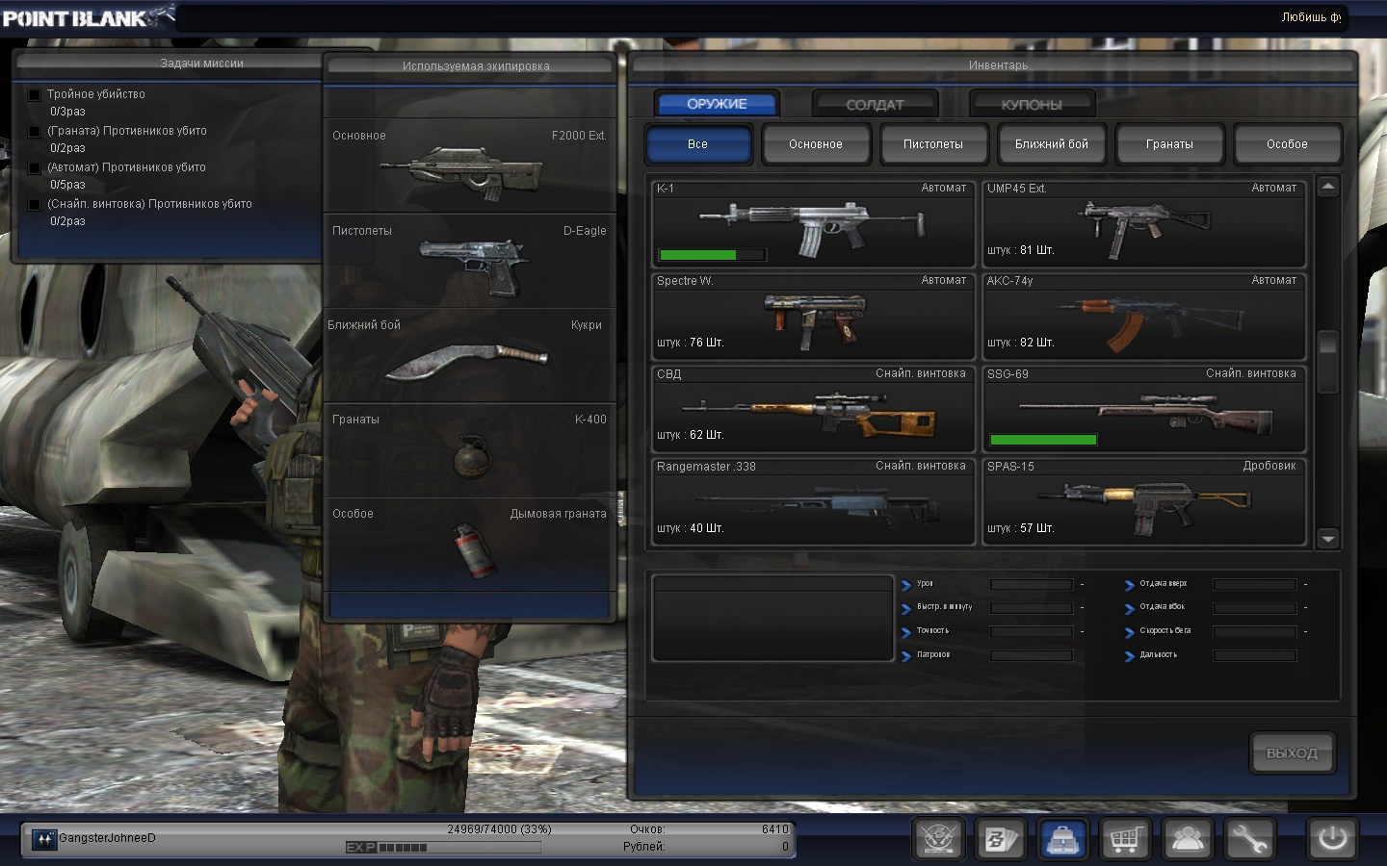The height and width of the screenshot is (866, 1387).
Task: Select the СВД sniper rifle item
Action: 814,409
